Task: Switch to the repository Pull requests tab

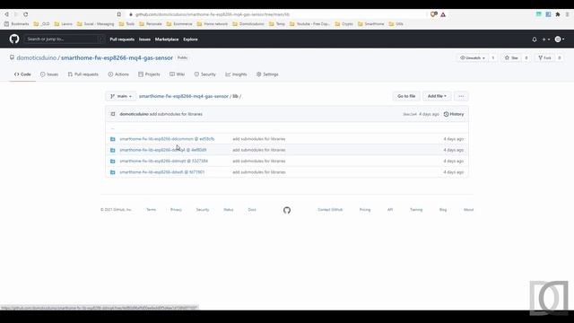Action: 83,74
